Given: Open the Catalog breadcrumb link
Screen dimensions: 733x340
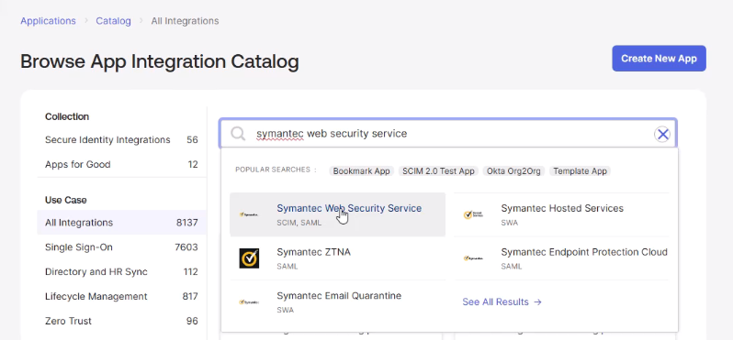Looking at the screenshot, I should coord(114,21).
